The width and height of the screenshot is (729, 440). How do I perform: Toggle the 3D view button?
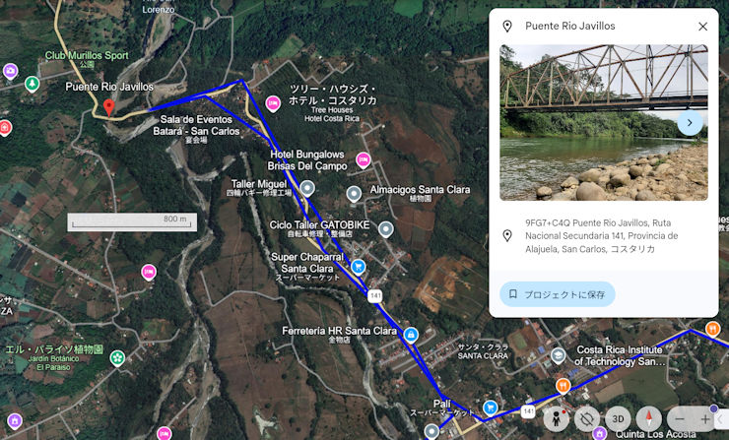tap(618, 419)
